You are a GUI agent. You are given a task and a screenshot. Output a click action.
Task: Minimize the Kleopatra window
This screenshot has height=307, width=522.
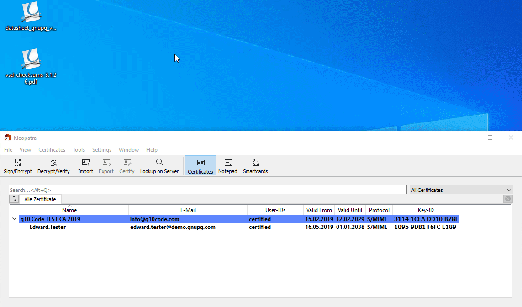(x=469, y=138)
